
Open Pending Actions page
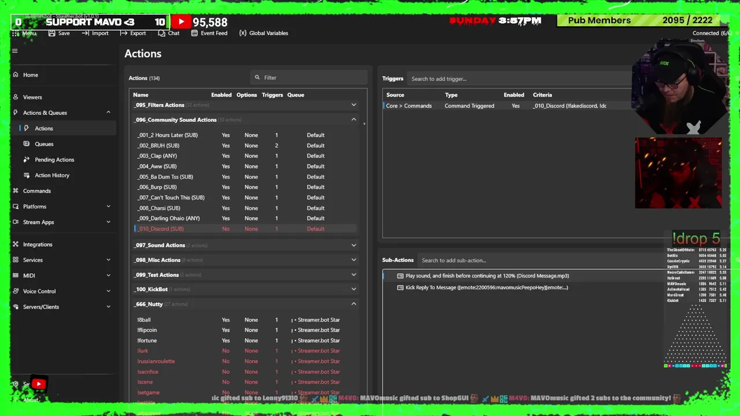click(x=54, y=159)
